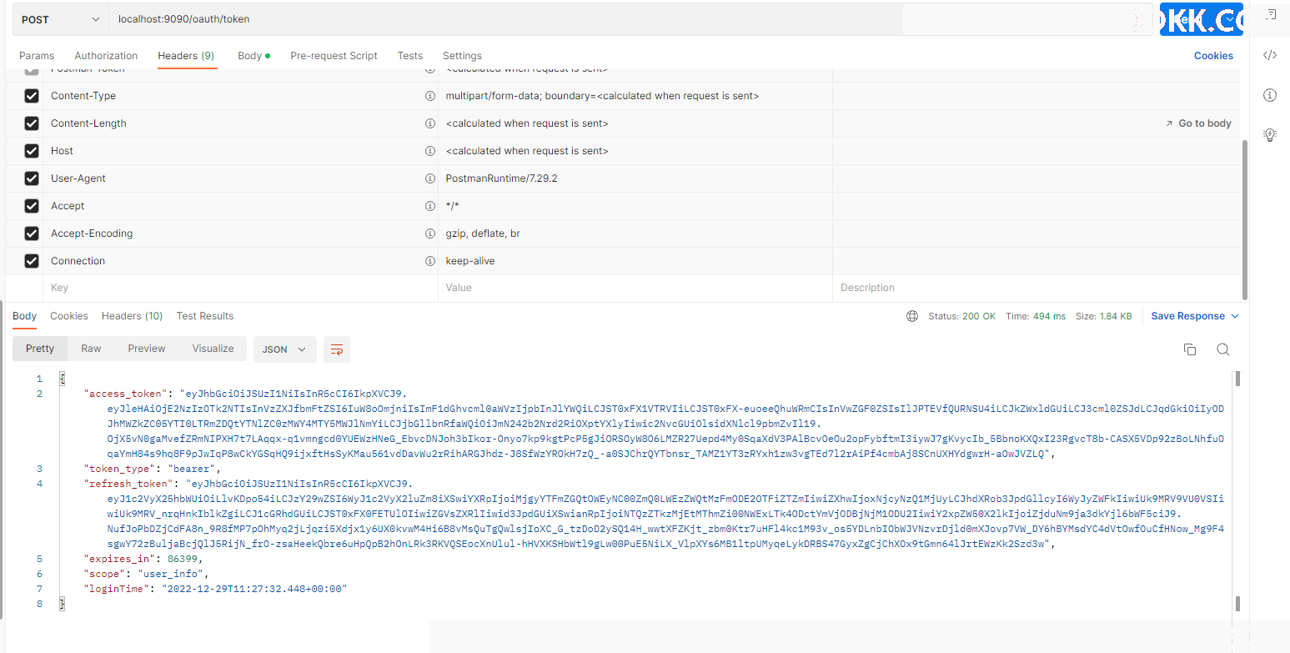Screen dimensions: 1290x653
Task: Click the info icon beside Host header
Action: 430,151
